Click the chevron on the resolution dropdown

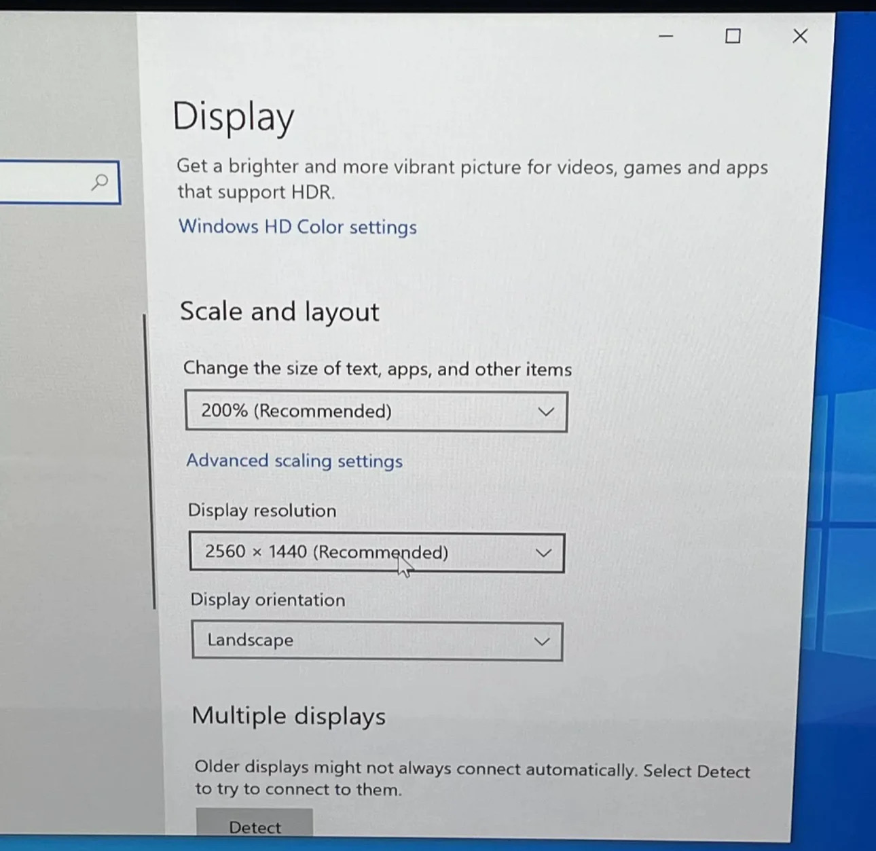coord(543,553)
